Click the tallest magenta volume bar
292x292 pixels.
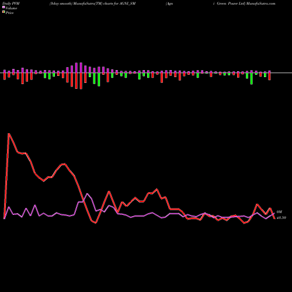pos(81,68)
